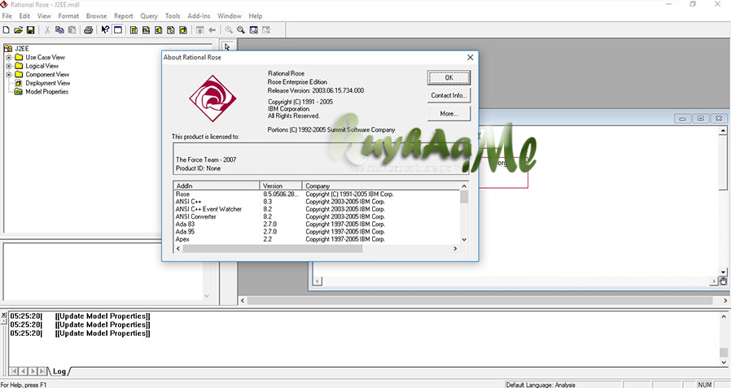Click the Browse Previous Diagram left-arrow icon

(212, 30)
